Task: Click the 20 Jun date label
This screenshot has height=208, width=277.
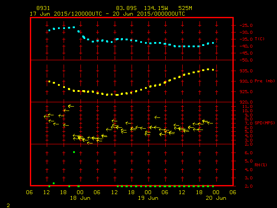Action: pyautogui.click(x=216, y=198)
